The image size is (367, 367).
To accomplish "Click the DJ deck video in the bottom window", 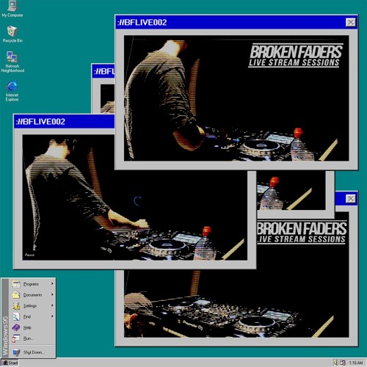I will pyautogui.click(x=236, y=304).
